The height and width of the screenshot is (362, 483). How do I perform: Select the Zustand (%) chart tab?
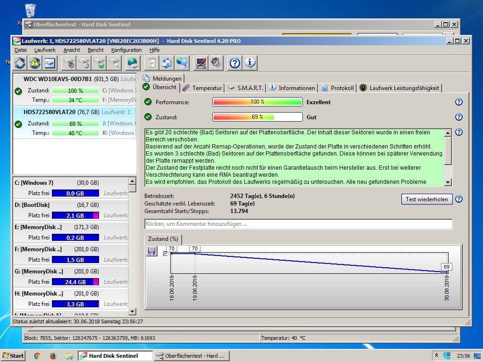pos(163,239)
